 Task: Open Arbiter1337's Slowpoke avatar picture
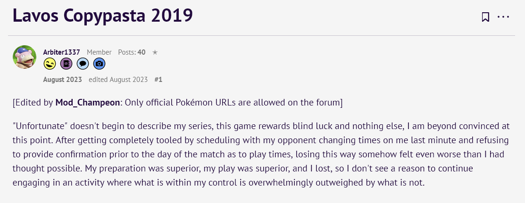(x=25, y=57)
